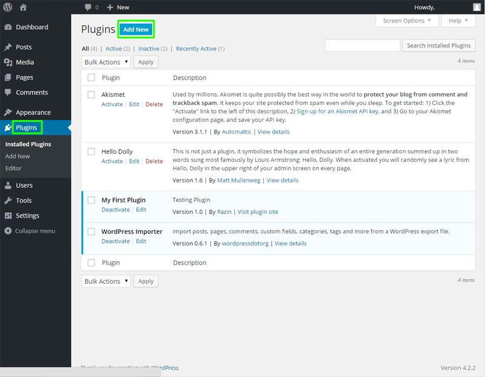This screenshot has height=377, width=485.
Task: Click the comments bubble icon in admin bar
Action: (88, 7)
